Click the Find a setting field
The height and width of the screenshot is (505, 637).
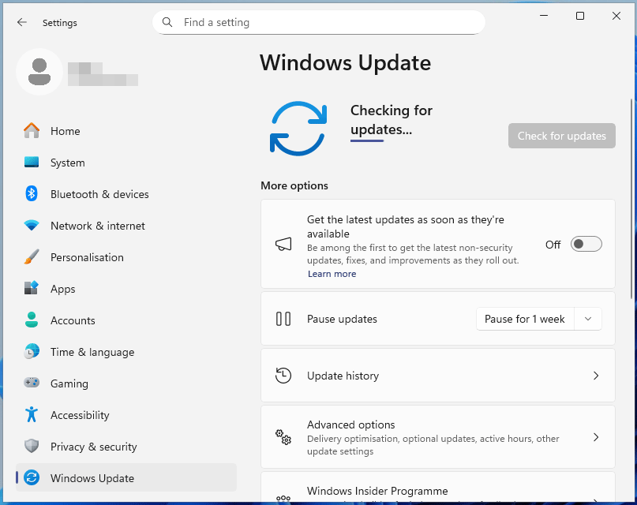[x=319, y=22]
